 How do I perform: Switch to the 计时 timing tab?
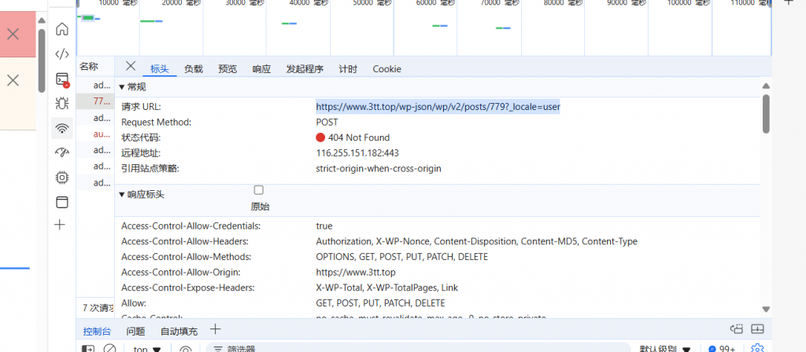pos(348,69)
